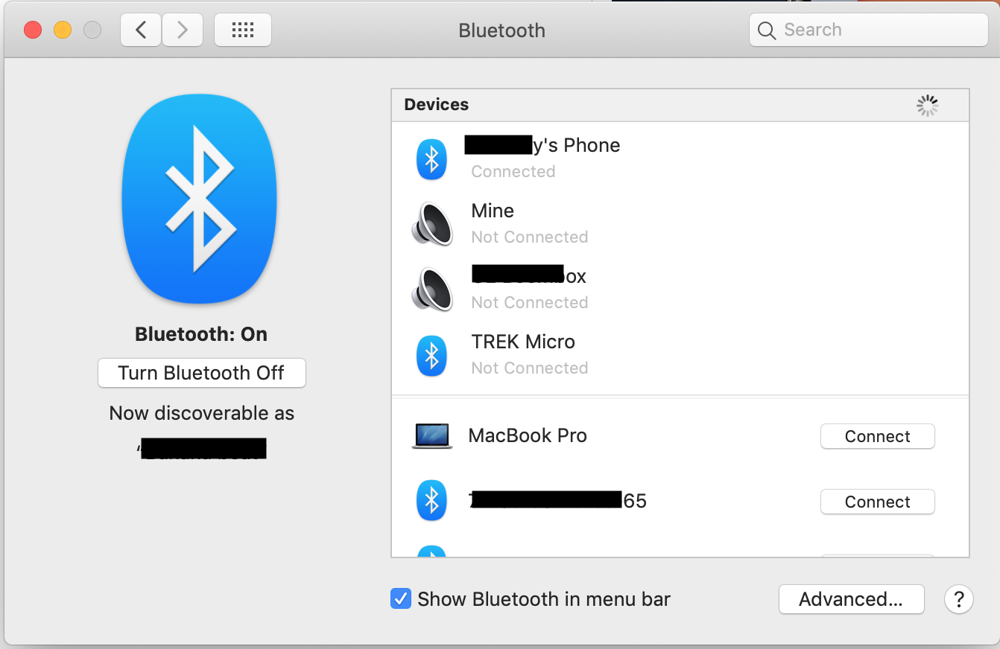Show all preferences with the grid button
The image size is (1000, 649).
pyautogui.click(x=243, y=30)
